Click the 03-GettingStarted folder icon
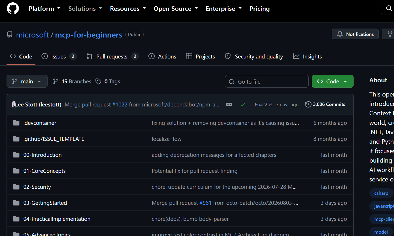This screenshot has width=394, height=236. click(x=16, y=203)
